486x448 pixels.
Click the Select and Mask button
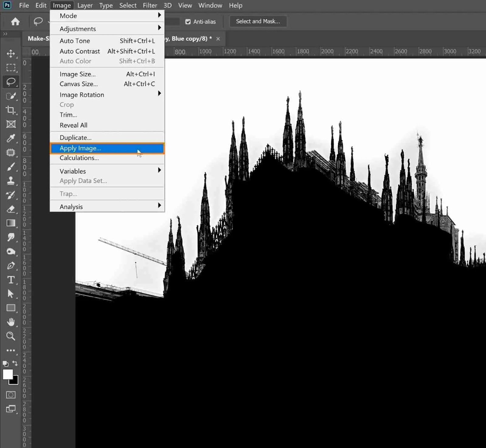coord(258,21)
